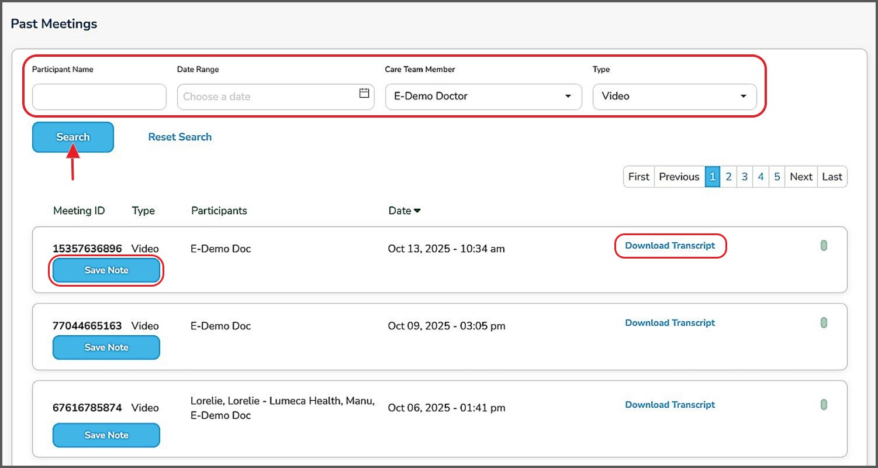Reset the search filters
The image size is (878, 468).
click(x=180, y=137)
